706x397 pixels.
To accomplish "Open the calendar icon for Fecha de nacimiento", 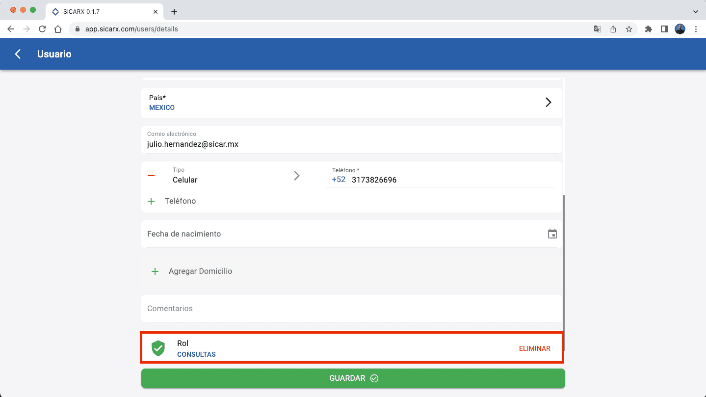I will pyautogui.click(x=552, y=234).
